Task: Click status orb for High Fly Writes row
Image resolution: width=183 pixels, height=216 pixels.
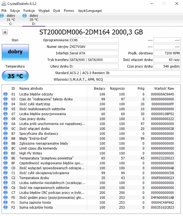Action: pyautogui.click(x=5, y=153)
